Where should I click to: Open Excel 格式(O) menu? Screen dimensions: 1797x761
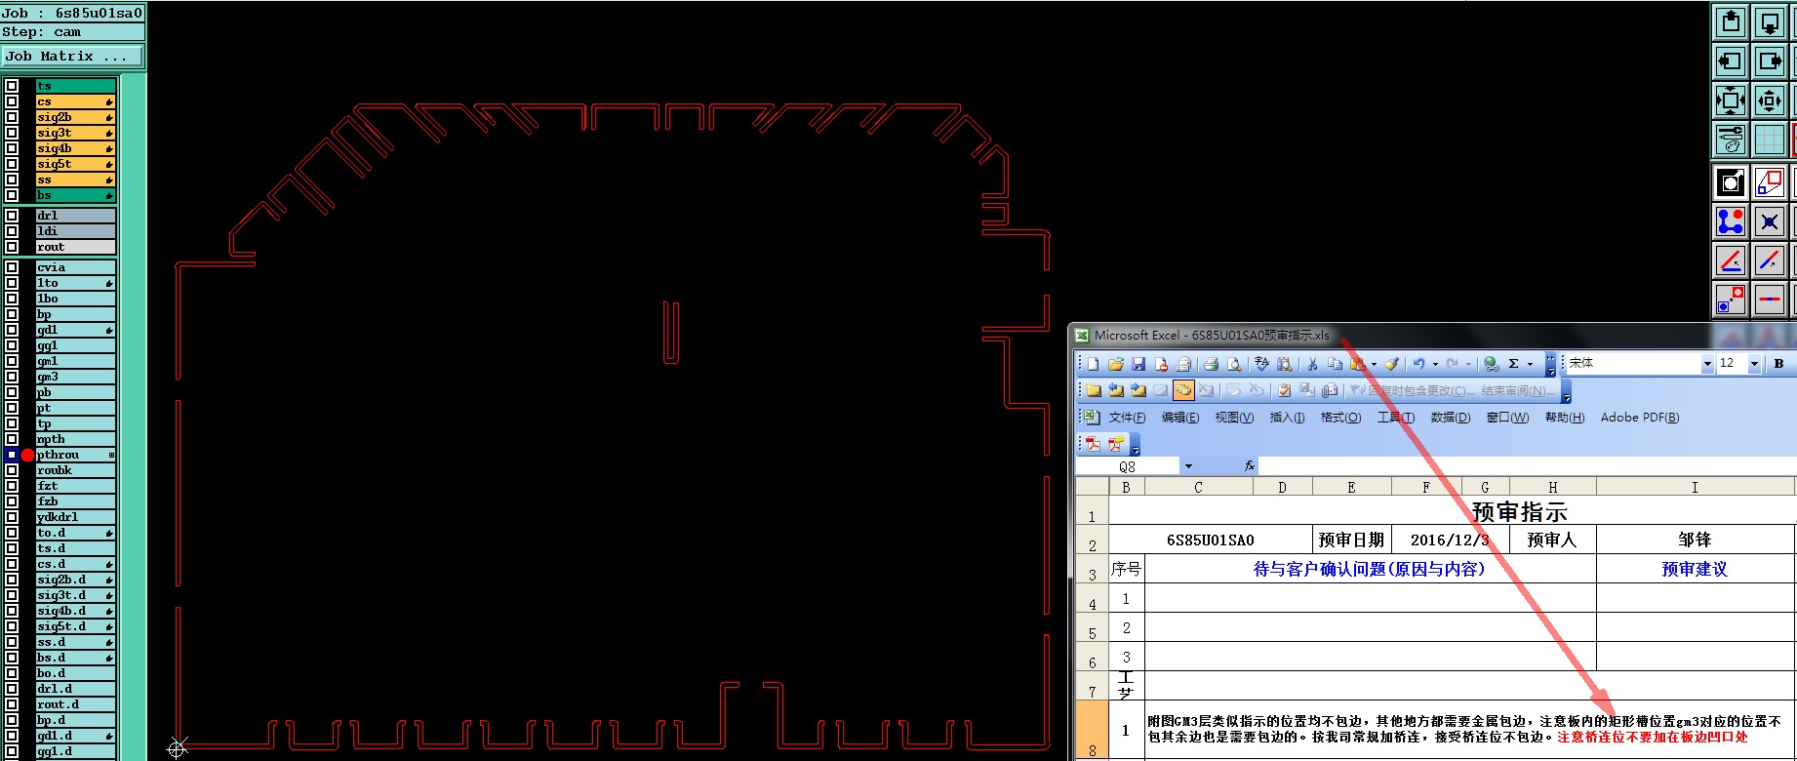coord(1340,418)
